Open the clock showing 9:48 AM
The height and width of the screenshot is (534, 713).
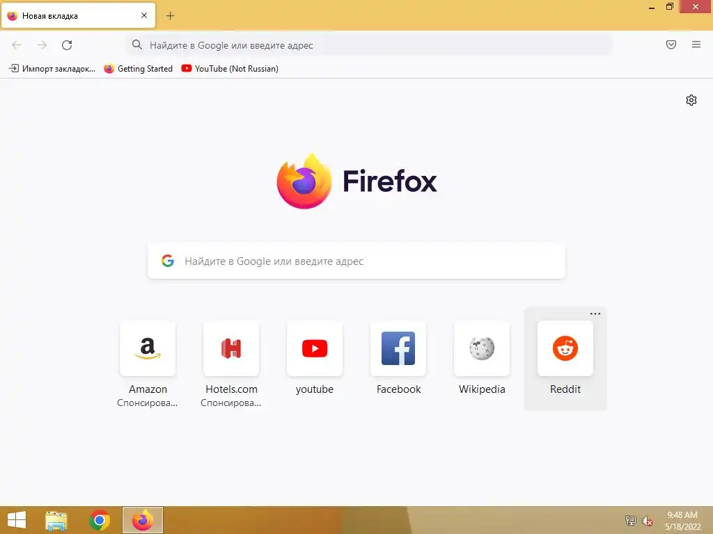[682, 520]
